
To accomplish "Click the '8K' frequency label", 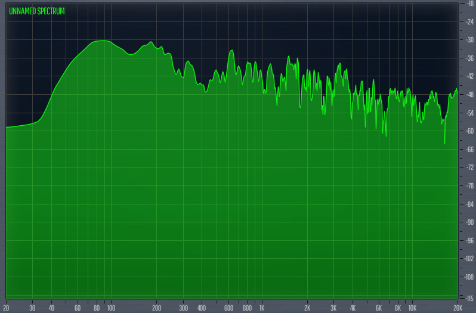I will pyautogui.click(x=398, y=308).
